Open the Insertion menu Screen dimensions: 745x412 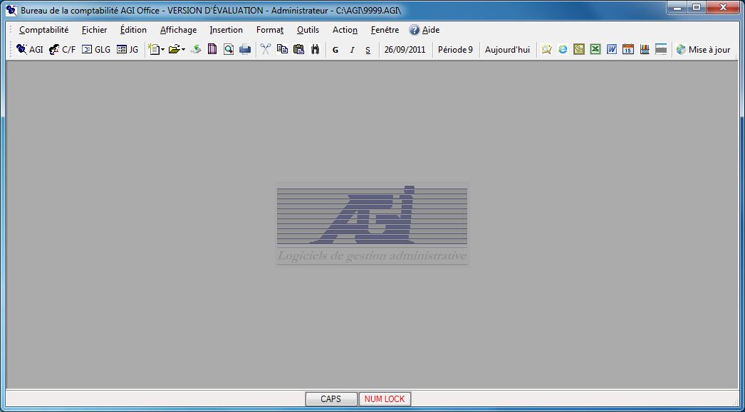click(226, 30)
